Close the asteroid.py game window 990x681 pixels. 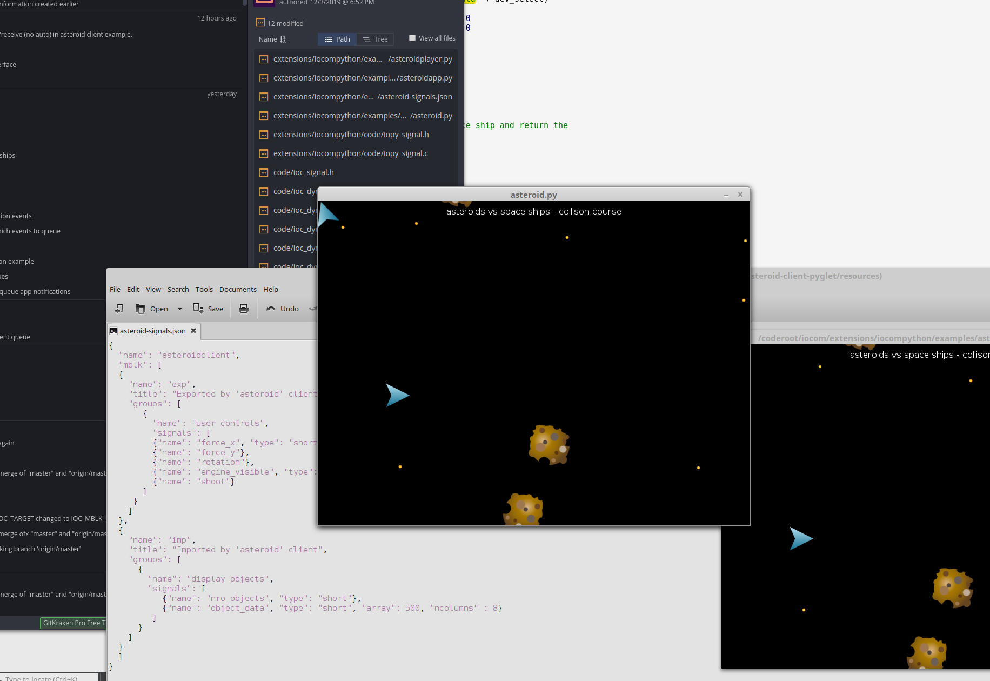(740, 195)
